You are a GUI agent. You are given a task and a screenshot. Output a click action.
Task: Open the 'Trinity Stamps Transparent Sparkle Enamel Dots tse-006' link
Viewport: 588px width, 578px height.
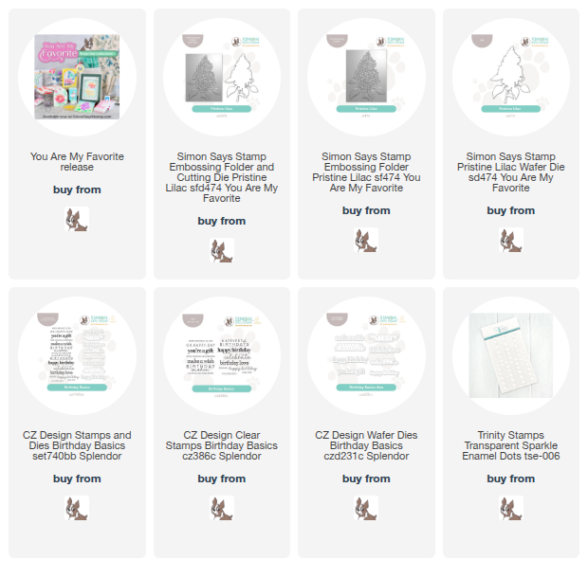click(511, 445)
